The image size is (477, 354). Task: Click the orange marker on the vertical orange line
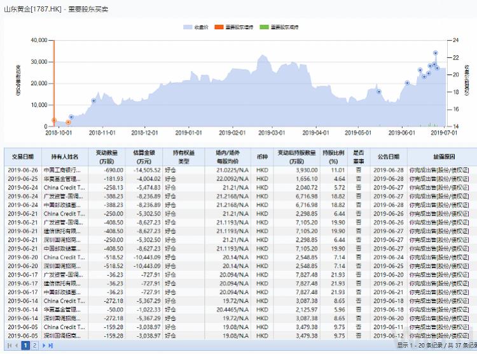pyautogui.click(x=54, y=120)
